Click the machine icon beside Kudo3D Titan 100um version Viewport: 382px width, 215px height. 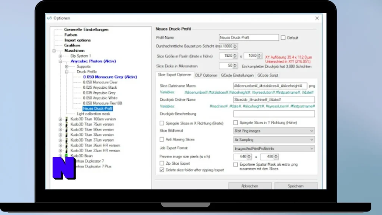tap(66, 119)
